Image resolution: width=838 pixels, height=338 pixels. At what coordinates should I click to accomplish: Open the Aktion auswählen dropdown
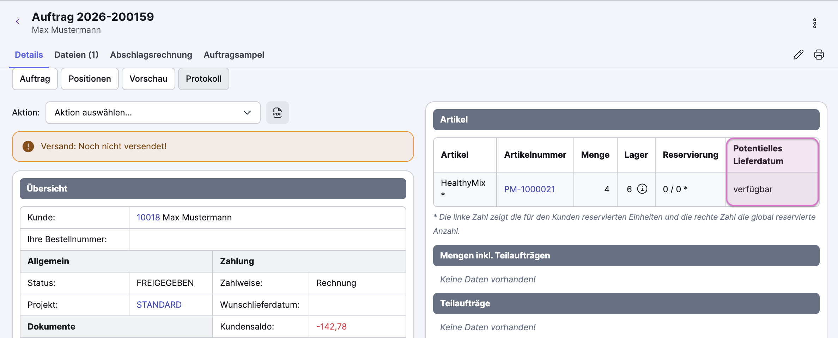click(x=153, y=113)
